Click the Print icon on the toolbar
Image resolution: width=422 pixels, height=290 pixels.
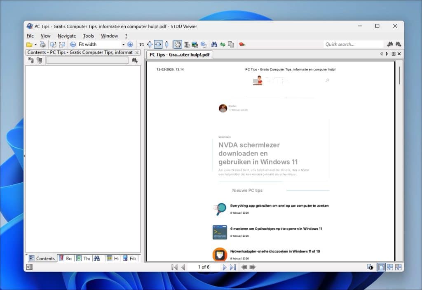point(42,44)
